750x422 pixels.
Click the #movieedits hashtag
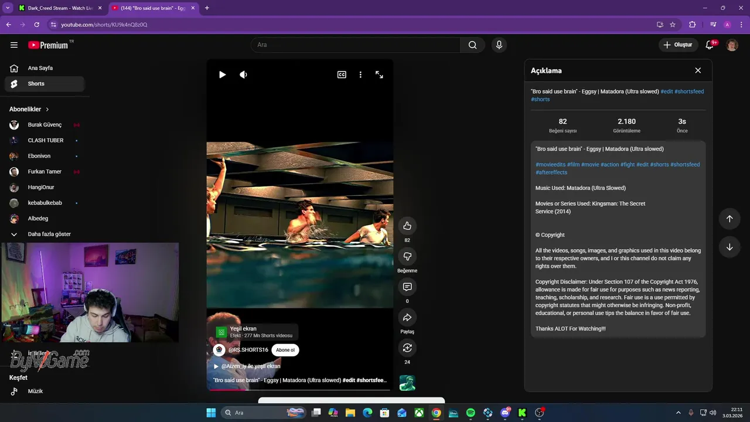(550, 165)
